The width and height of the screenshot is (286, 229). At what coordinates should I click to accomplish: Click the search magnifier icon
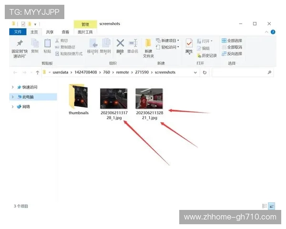[x=269, y=73]
